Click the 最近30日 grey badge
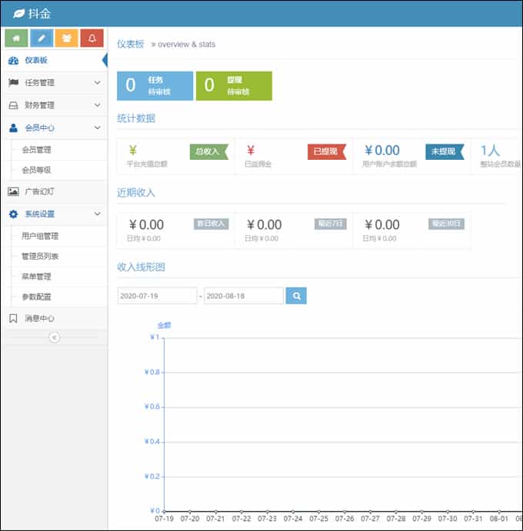The height and width of the screenshot is (531, 523). click(446, 224)
